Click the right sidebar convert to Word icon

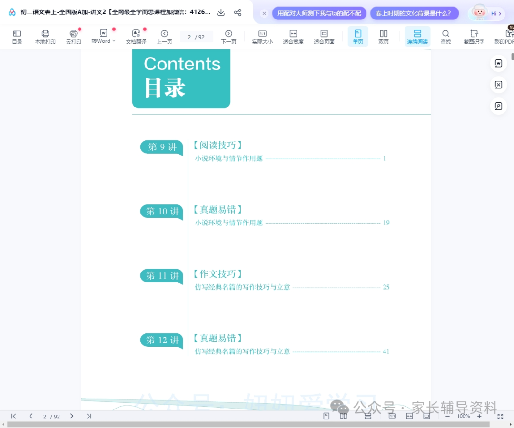click(x=498, y=64)
